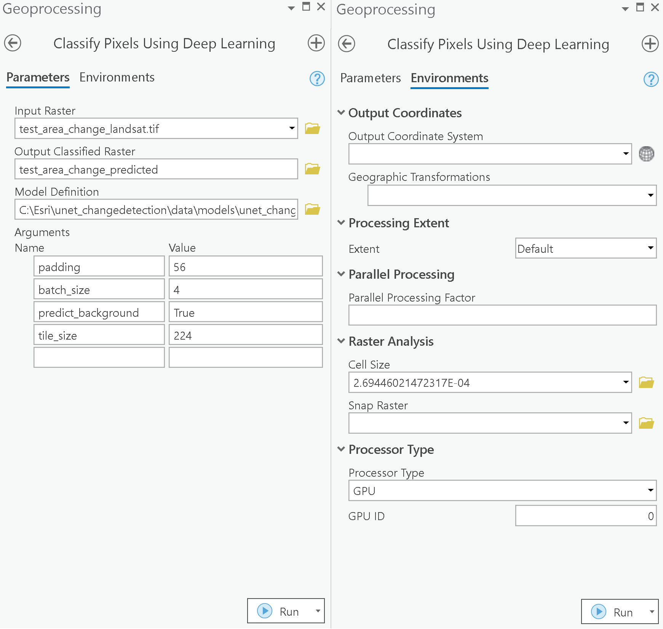The width and height of the screenshot is (663, 629).
Task: Open Run options arrow in right pane
Action: [x=652, y=612]
